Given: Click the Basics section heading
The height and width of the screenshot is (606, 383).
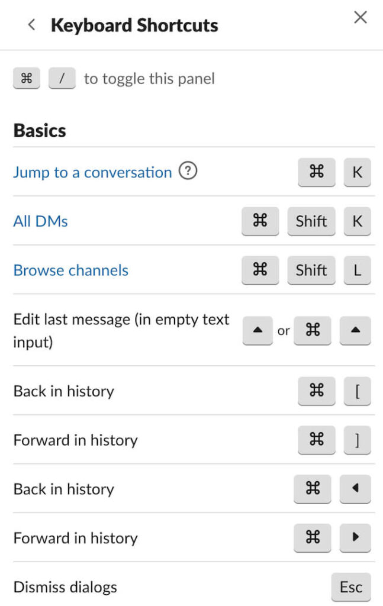Looking at the screenshot, I should point(40,130).
